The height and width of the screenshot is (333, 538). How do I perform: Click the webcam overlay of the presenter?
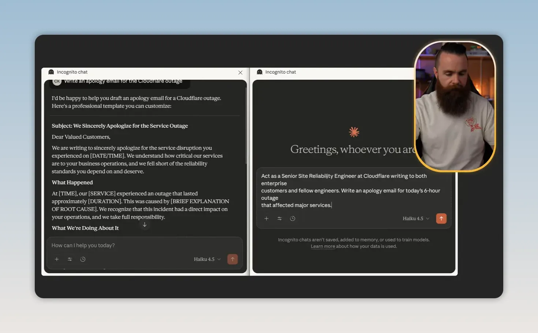(x=455, y=106)
